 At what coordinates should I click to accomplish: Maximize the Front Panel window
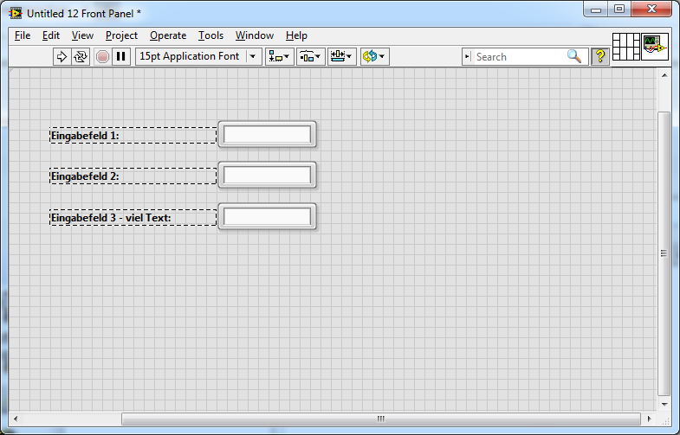coord(619,9)
